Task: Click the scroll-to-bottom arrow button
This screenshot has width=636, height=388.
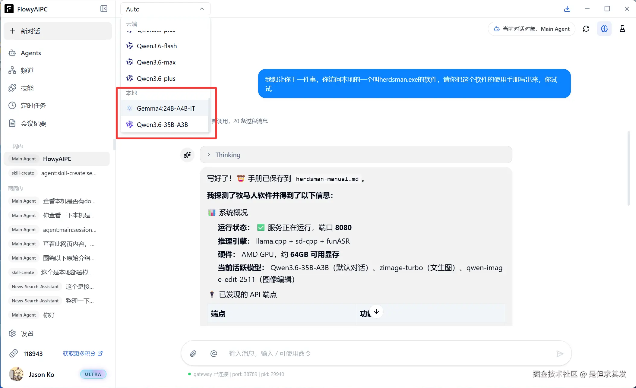Action: [x=376, y=311]
